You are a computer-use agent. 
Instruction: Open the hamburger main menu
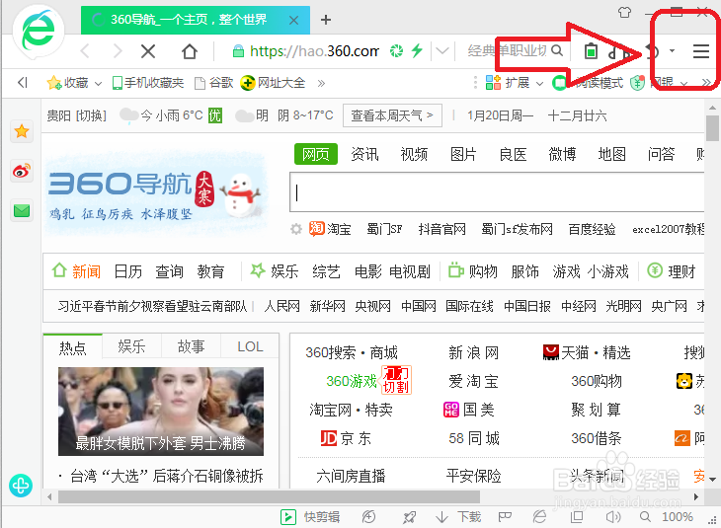tap(701, 51)
